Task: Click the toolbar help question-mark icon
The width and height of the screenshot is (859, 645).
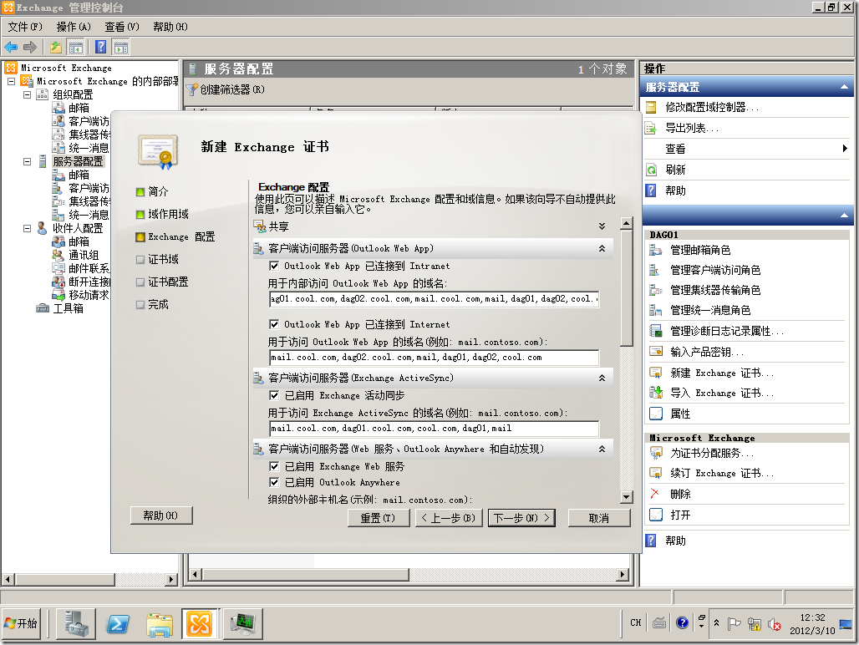Action: point(100,47)
